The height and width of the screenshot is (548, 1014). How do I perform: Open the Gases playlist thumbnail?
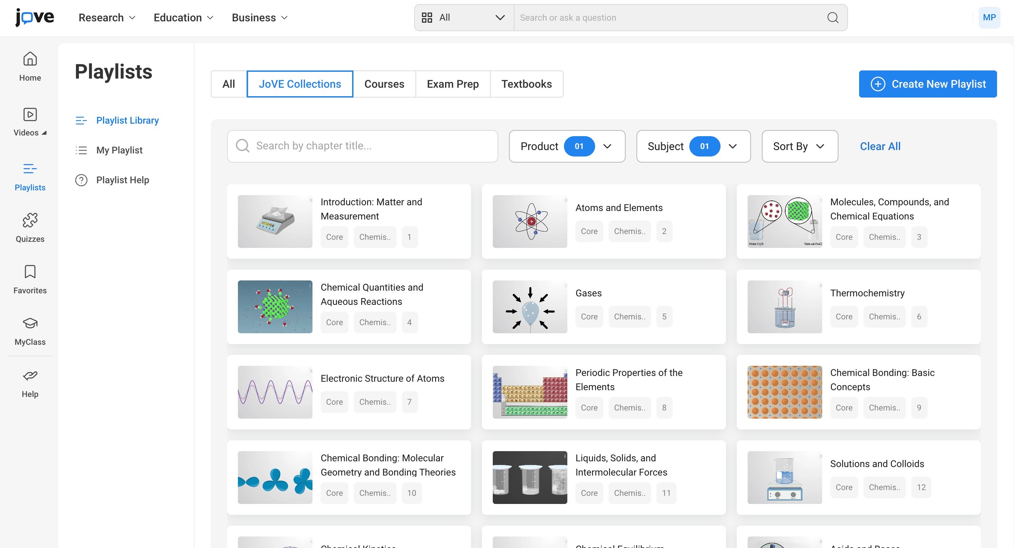(x=529, y=307)
